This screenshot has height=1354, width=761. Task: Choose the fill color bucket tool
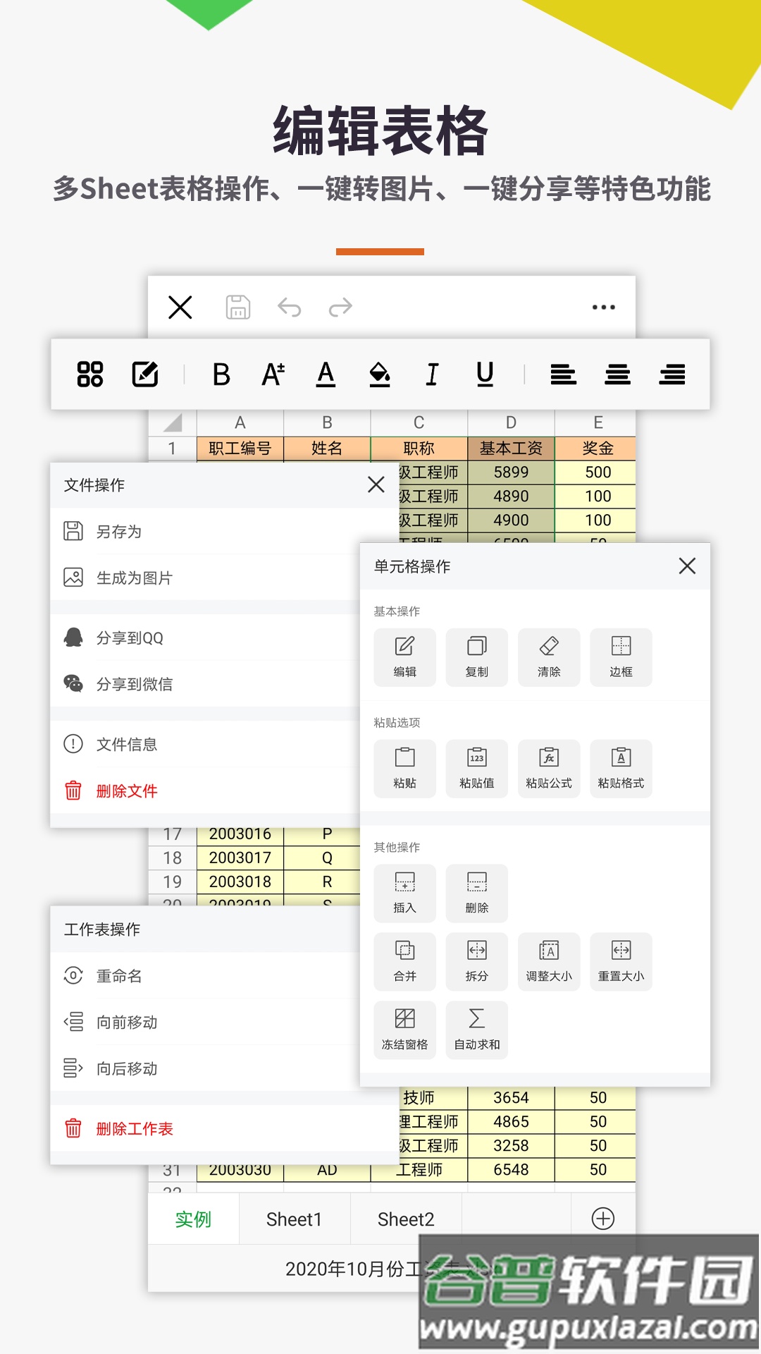[x=380, y=374]
